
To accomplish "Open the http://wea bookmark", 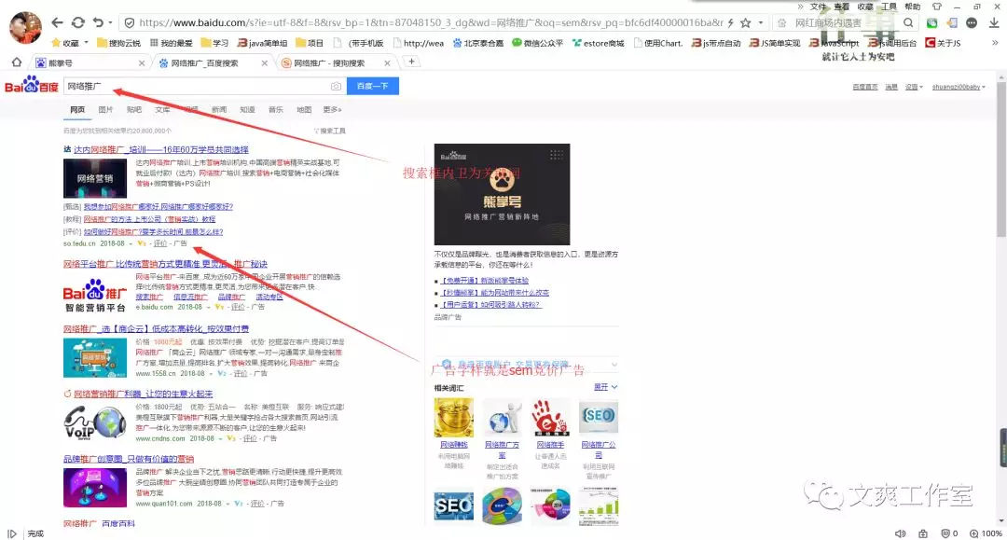I will pyautogui.click(x=418, y=43).
